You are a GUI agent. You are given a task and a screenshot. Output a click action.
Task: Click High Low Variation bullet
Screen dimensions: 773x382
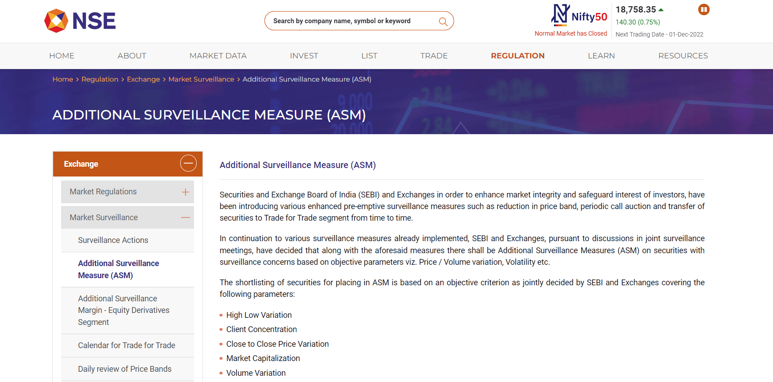pyautogui.click(x=259, y=315)
